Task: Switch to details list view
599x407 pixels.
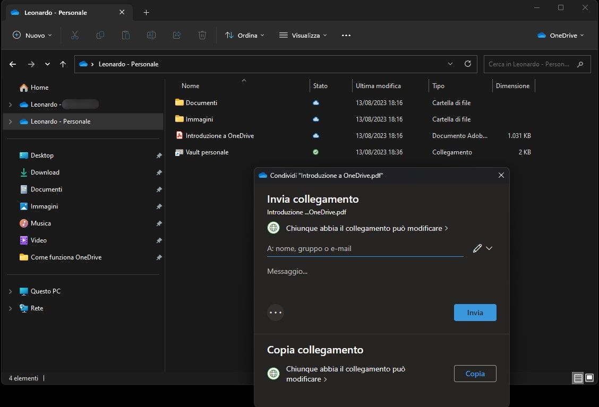Action: pyautogui.click(x=578, y=378)
